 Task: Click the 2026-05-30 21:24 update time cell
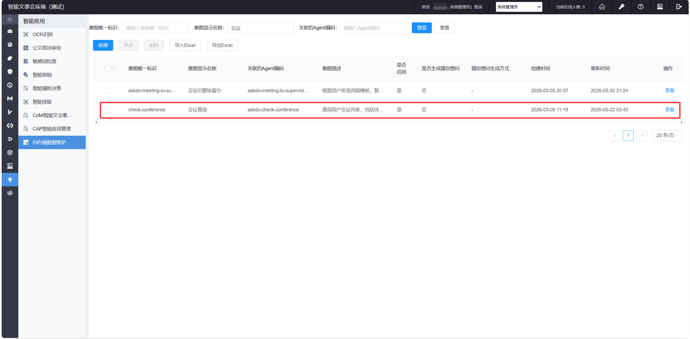[609, 91]
